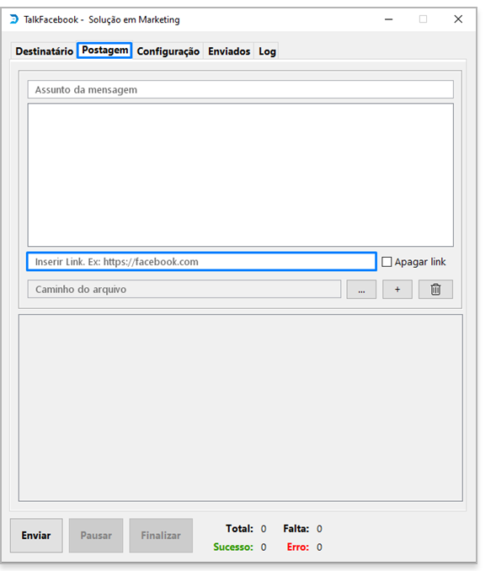Click the plus add-file button

tap(397, 290)
